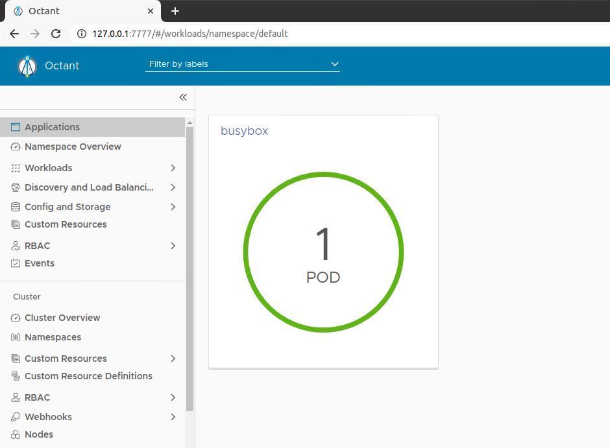Expand the Config and Storage section
610x448 pixels.
point(173,207)
